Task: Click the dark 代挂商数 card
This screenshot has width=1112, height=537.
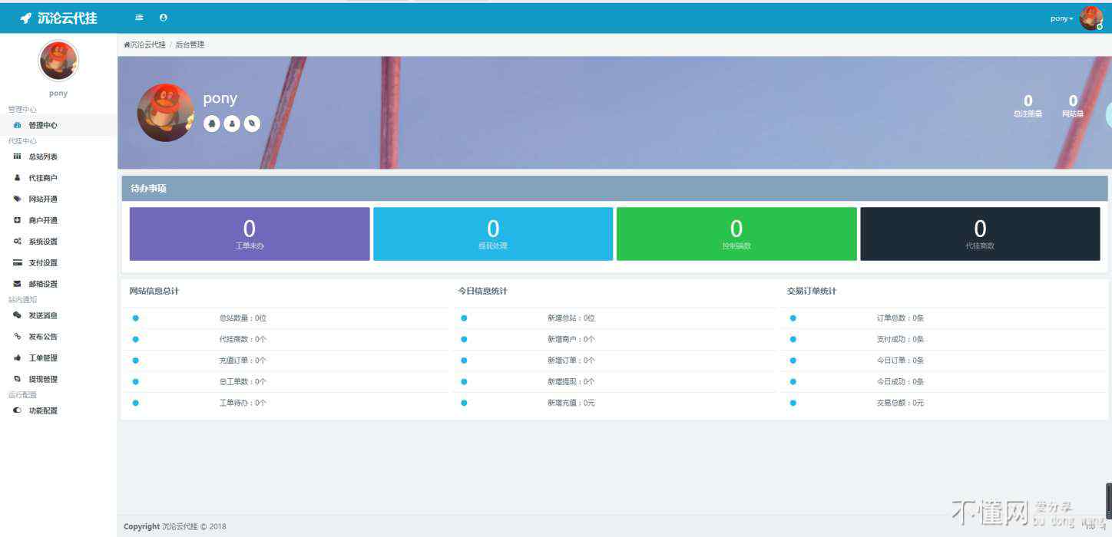Action: tap(980, 234)
